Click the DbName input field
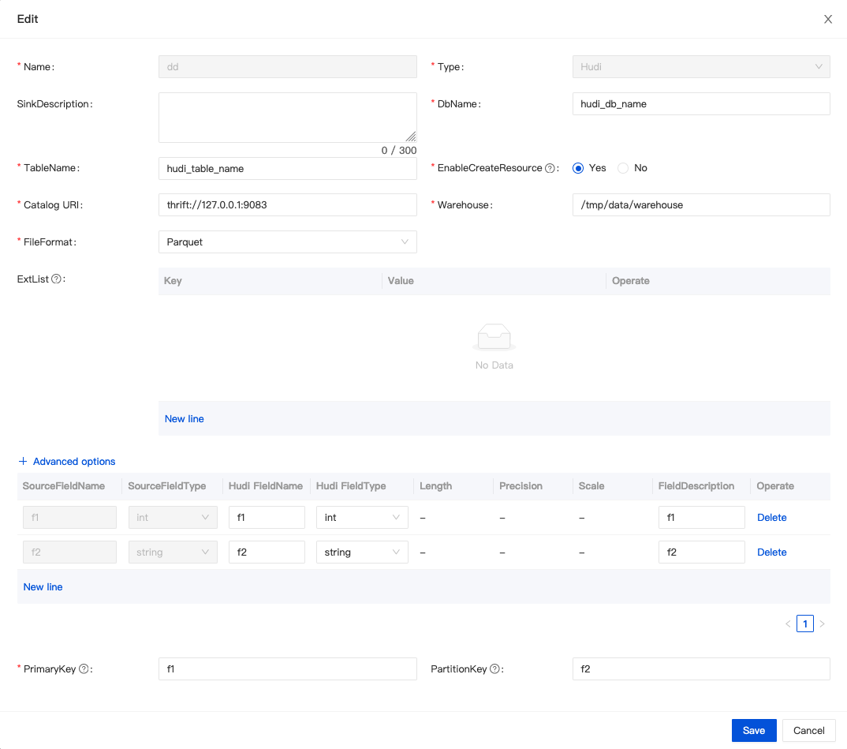The height and width of the screenshot is (749, 847). click(x=700, y=104)
